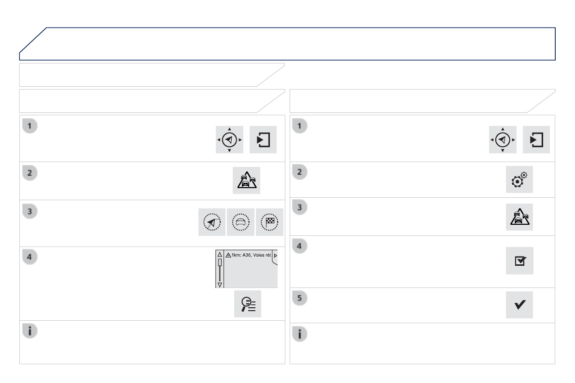575x383 pixels.
Task: Select the dotted-circle navigation arrow filter icon
Action: coord(212,222)
